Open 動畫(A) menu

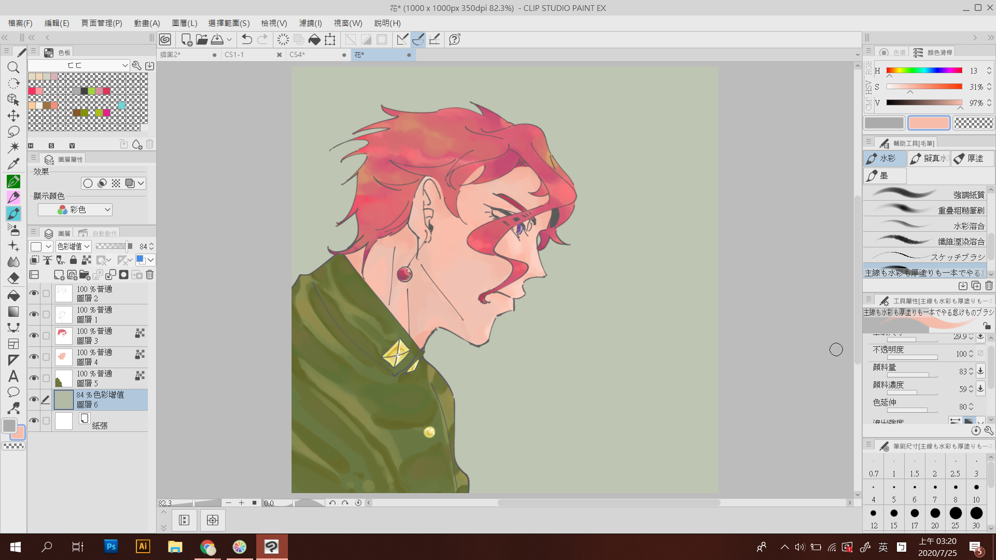coord(147,23)
